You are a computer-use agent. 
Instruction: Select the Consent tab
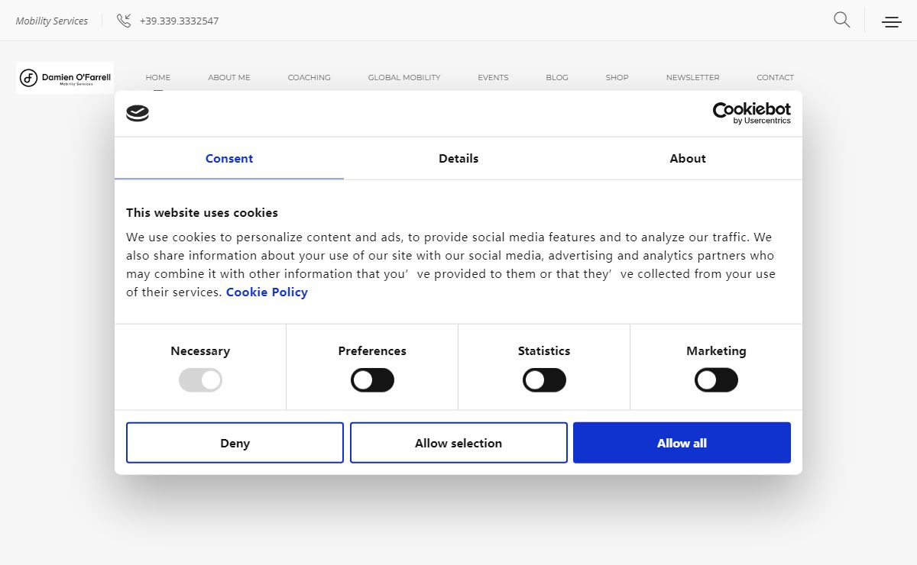[229, 159]
